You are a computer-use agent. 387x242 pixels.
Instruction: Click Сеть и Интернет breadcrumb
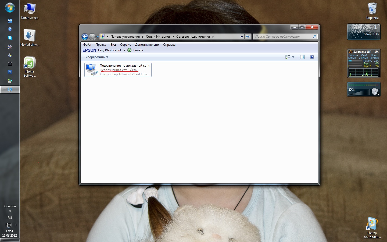[x=158, y=37]
